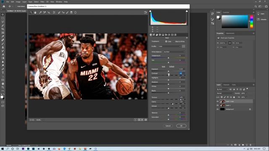269x151 pixels.
Task: Click the Clarity slider handle
Action: click(173, 104)
